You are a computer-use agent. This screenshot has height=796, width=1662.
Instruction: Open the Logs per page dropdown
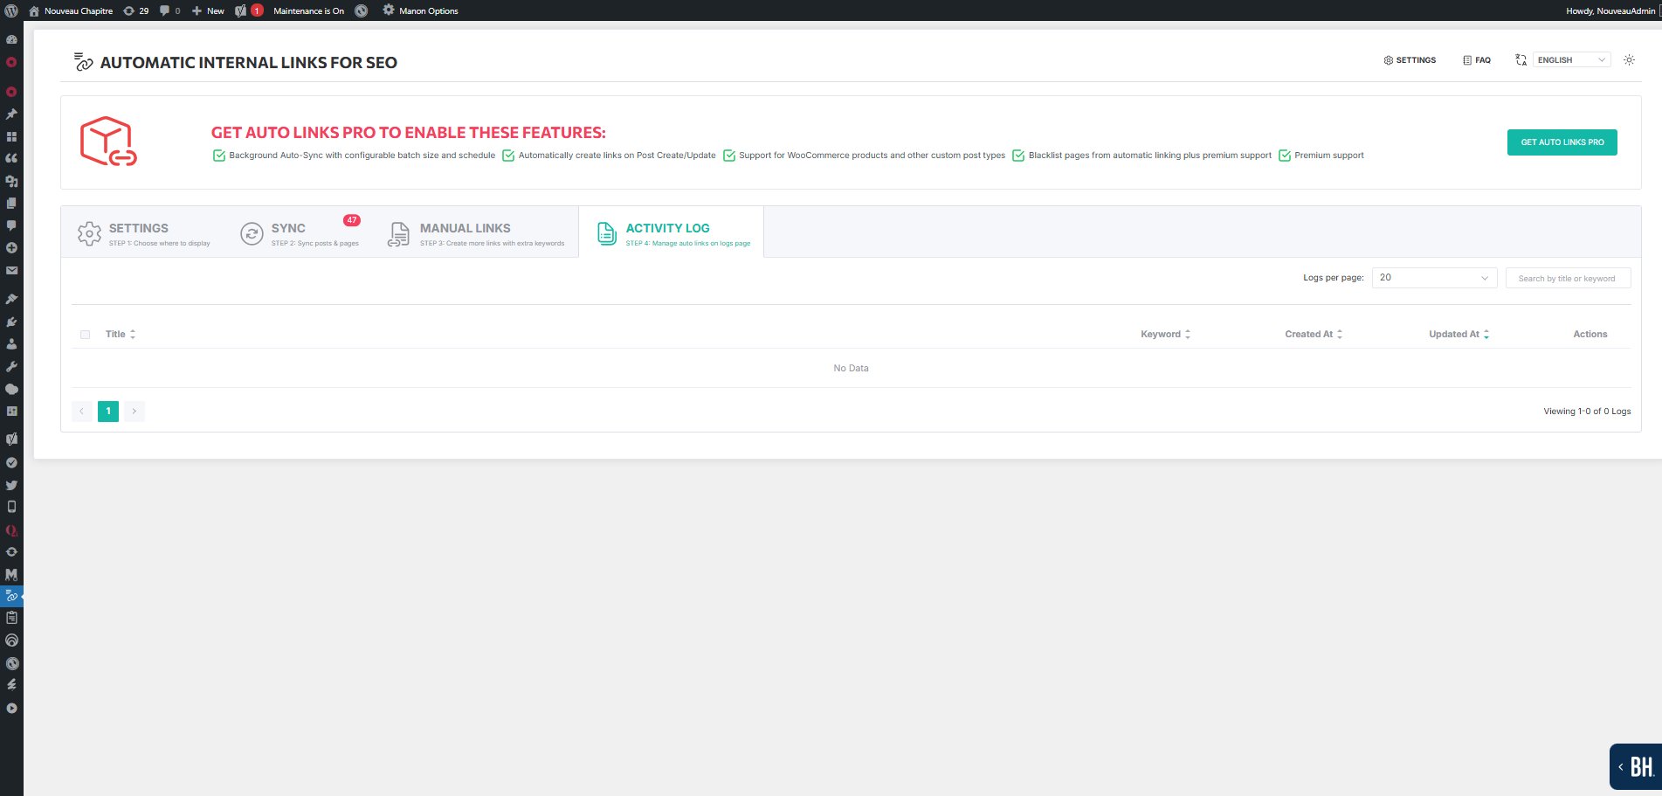coord(1433,277)
